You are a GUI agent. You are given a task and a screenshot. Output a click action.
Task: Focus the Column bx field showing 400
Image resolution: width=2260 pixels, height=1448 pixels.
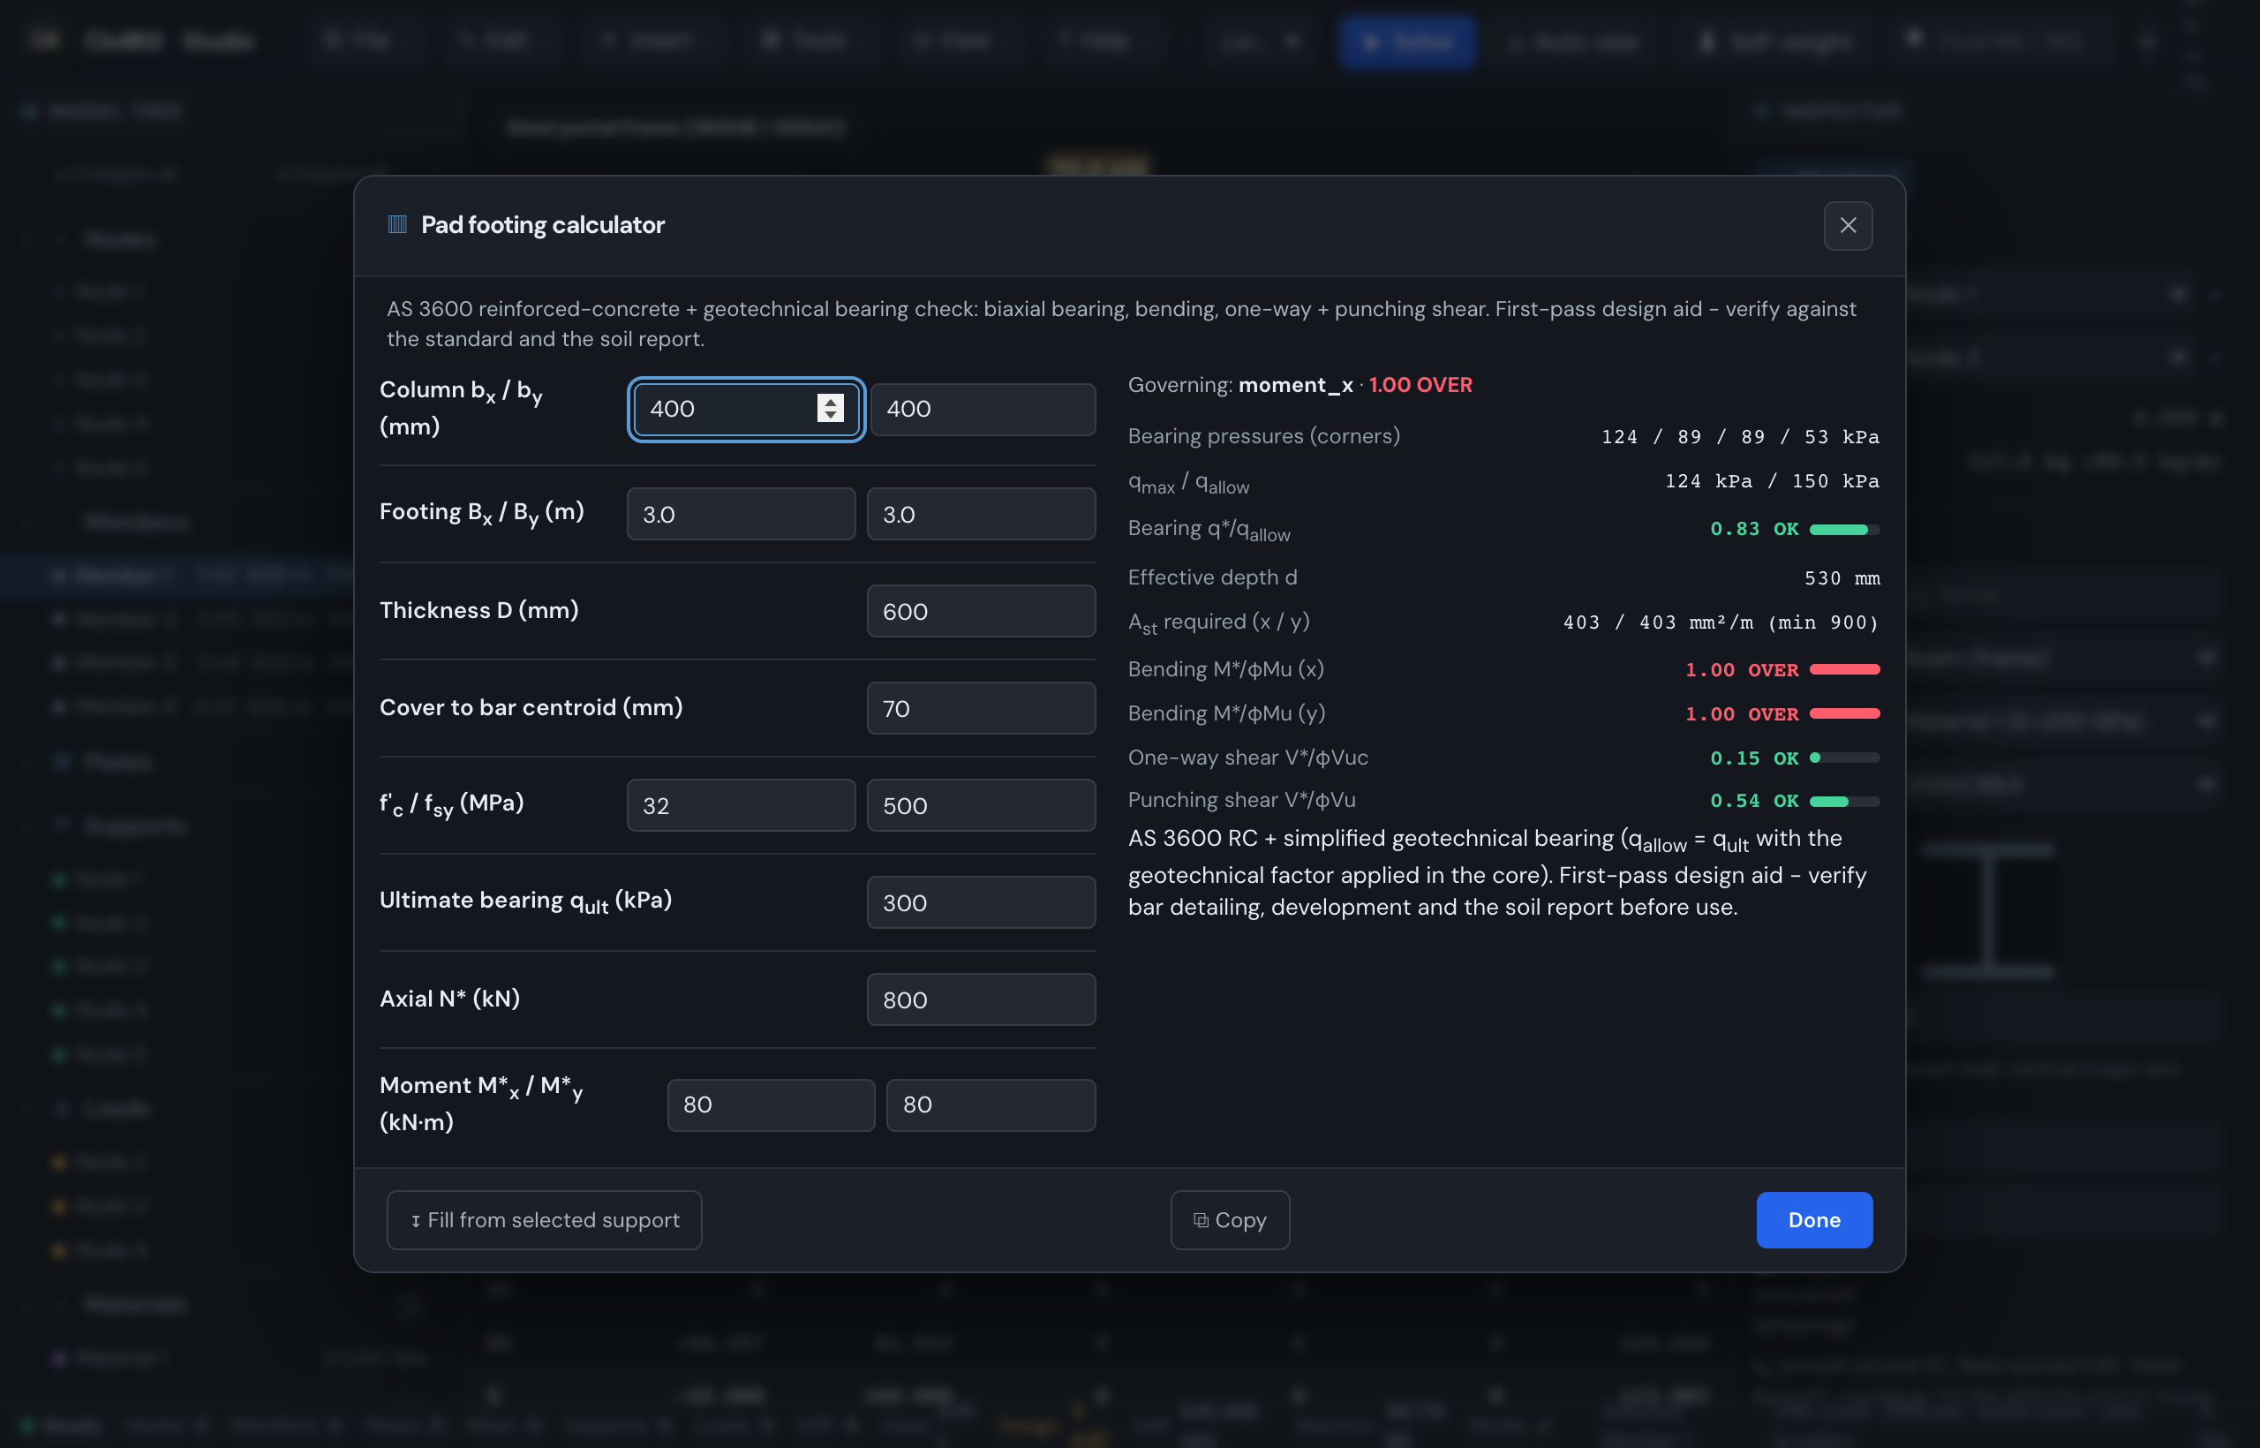coord(747,409)
